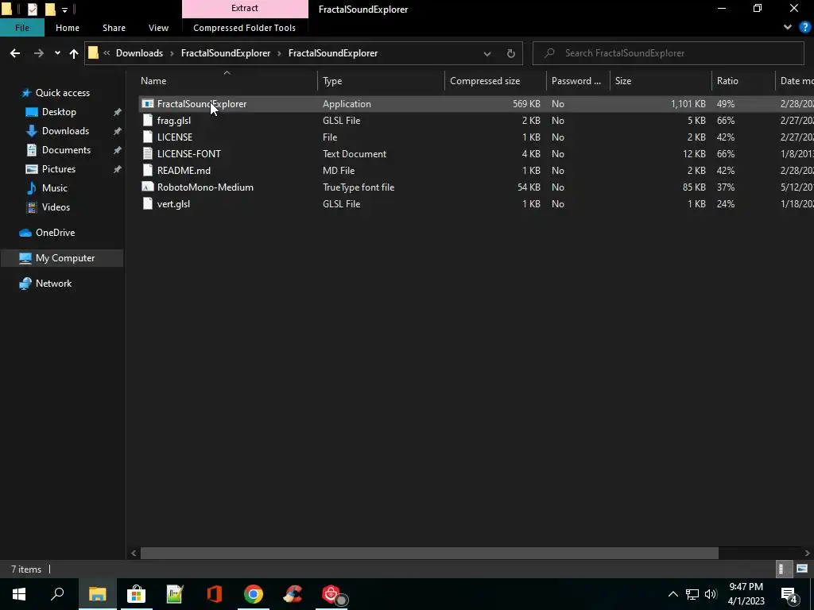Select the LICENSE file icon
Image resolution: width=814 pixels, height=610 pixels.
click(148, 137)
